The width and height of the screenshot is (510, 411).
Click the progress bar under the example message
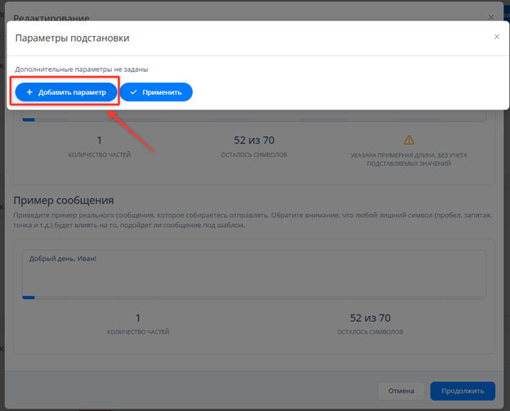tap(254, 297)
